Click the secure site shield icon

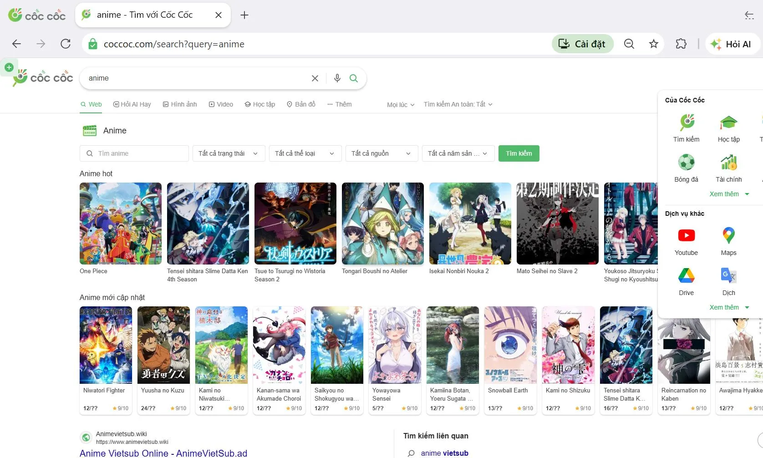point(93,44)
